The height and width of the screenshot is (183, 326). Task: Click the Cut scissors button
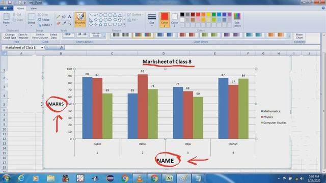point(17,15)
